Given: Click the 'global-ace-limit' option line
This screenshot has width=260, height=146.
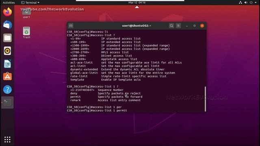Looking at the screenshot, I should tap(123, 73).
